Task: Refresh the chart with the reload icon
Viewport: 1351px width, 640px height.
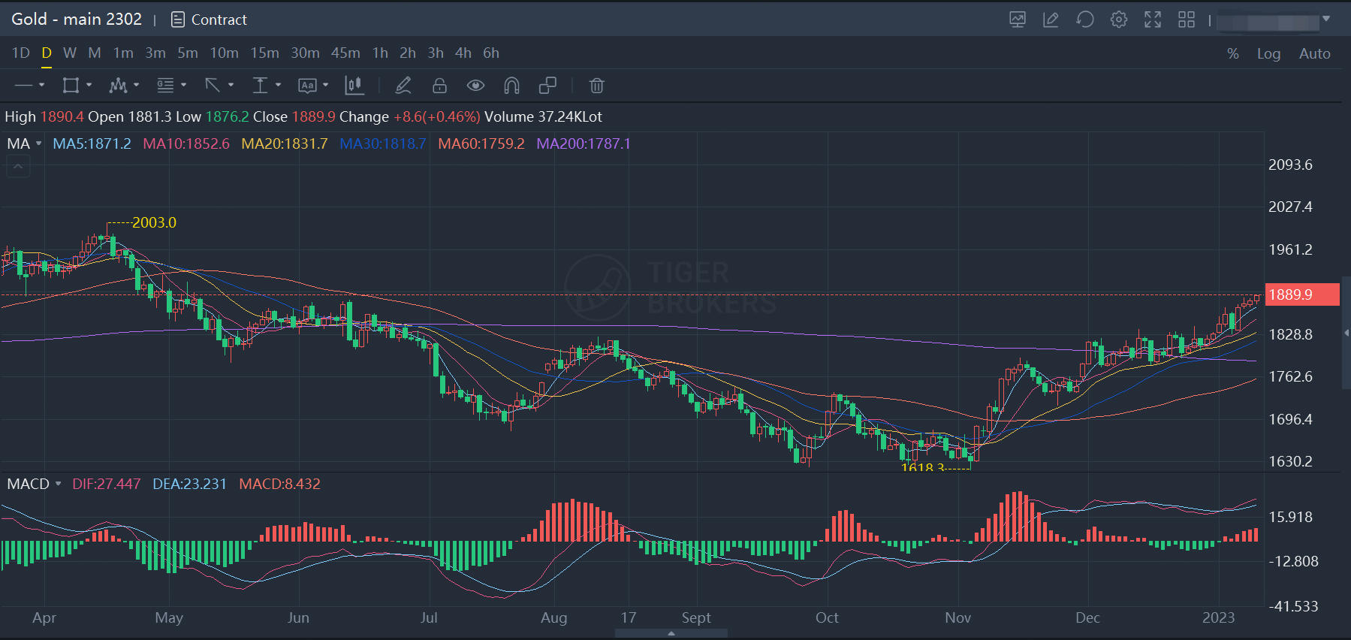Action: click(x=1084, y=20)
